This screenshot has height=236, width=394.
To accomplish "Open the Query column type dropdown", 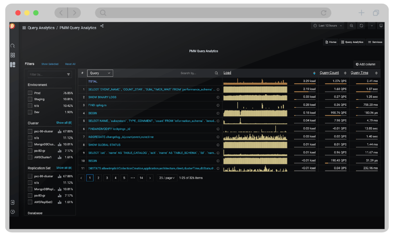I will [100, 73].
